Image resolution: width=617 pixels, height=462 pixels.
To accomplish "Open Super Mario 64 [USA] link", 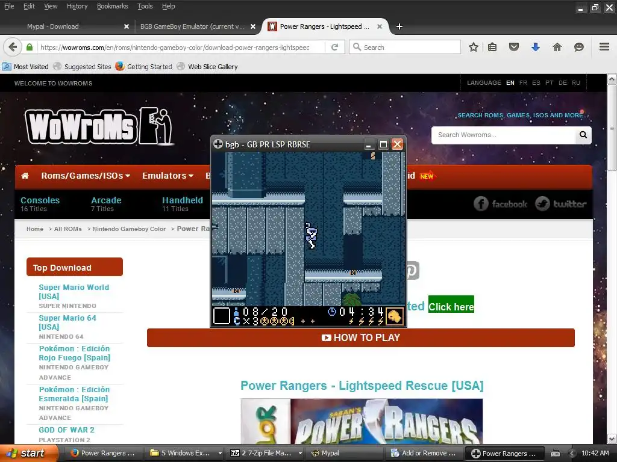I will (x=67, y=322).
